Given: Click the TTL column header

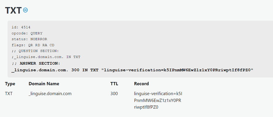Looking at the screenshot, I should [x=114, y=84].
